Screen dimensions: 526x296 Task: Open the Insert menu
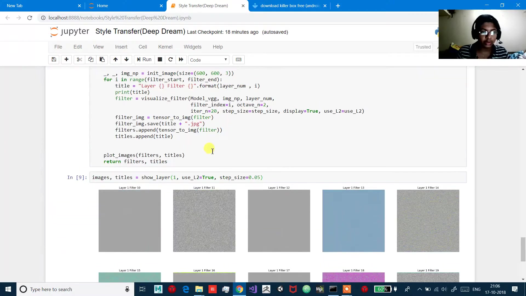pos(121,47)
